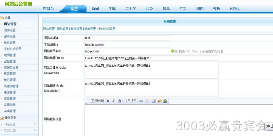
Task: Open the text color dropdown in editor toolbar
Action: [x=120, y=101]
